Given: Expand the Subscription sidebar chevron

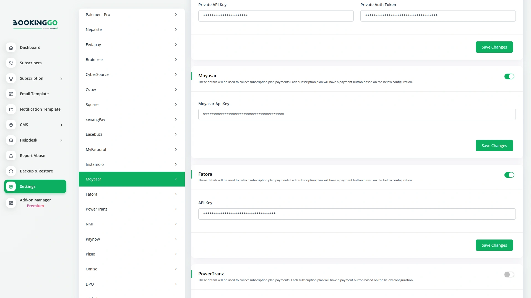Looking at the screenshot, I should (x=61, y=78).
